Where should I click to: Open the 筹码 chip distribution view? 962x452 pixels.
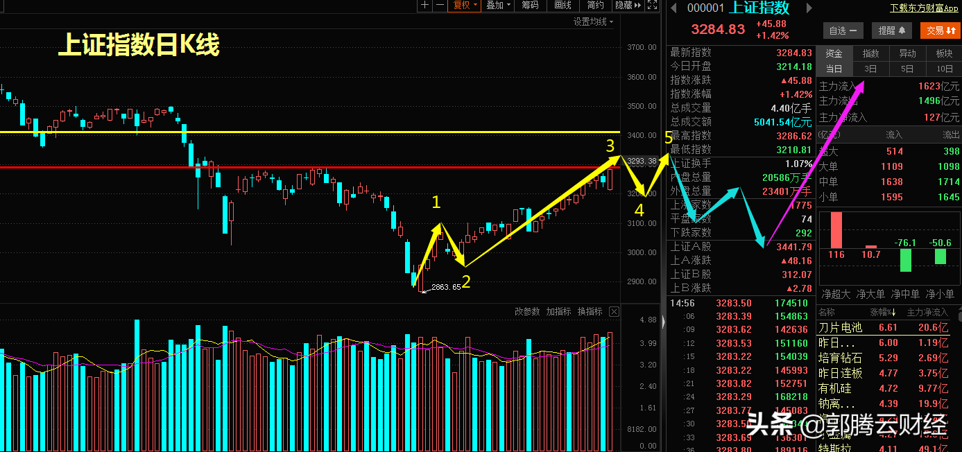click(x=531, y=6)
